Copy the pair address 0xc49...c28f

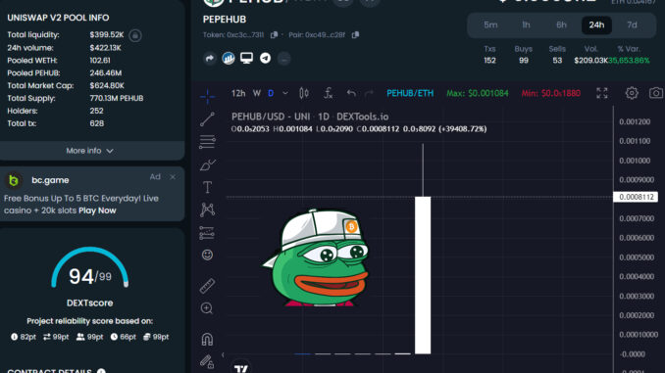pyautogui.click(x=355, y=34)
